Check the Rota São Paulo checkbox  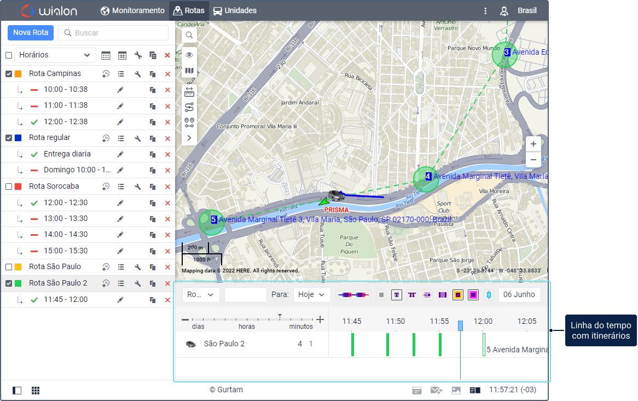(x=9, y=267)
